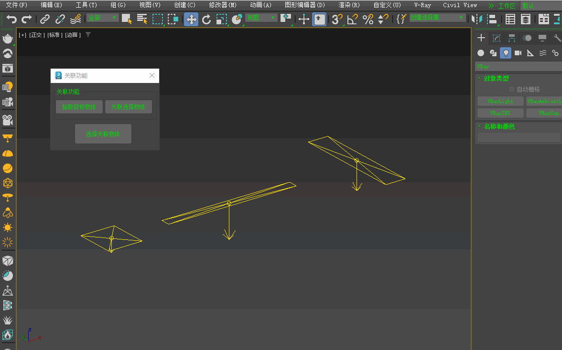Image resolution: width=562 pixels, height=350 pixels.
Task: Select the Geometry sphere category icon
Action: [481, 53]
